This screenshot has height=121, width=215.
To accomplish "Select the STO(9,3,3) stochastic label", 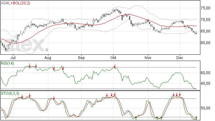I will coord(10,93).
